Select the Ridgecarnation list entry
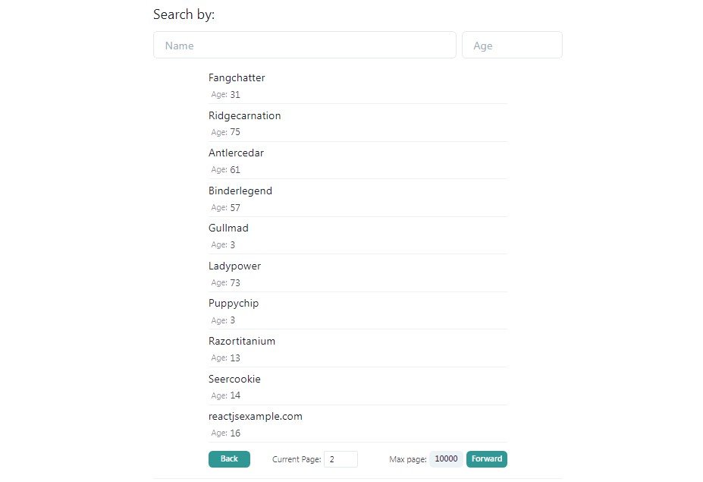The image size is (703, 482). [x=244, y=115]
